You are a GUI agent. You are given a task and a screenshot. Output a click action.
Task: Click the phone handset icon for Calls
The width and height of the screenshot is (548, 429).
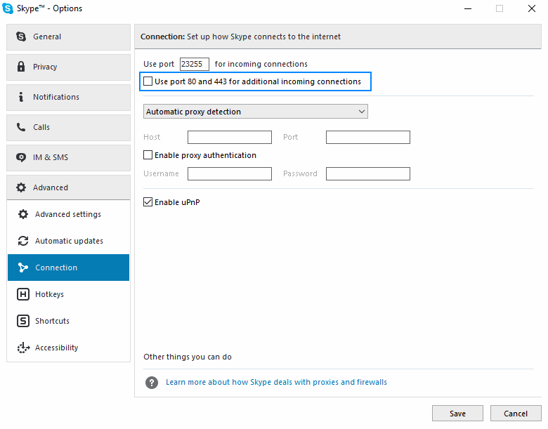coord(21,127)
